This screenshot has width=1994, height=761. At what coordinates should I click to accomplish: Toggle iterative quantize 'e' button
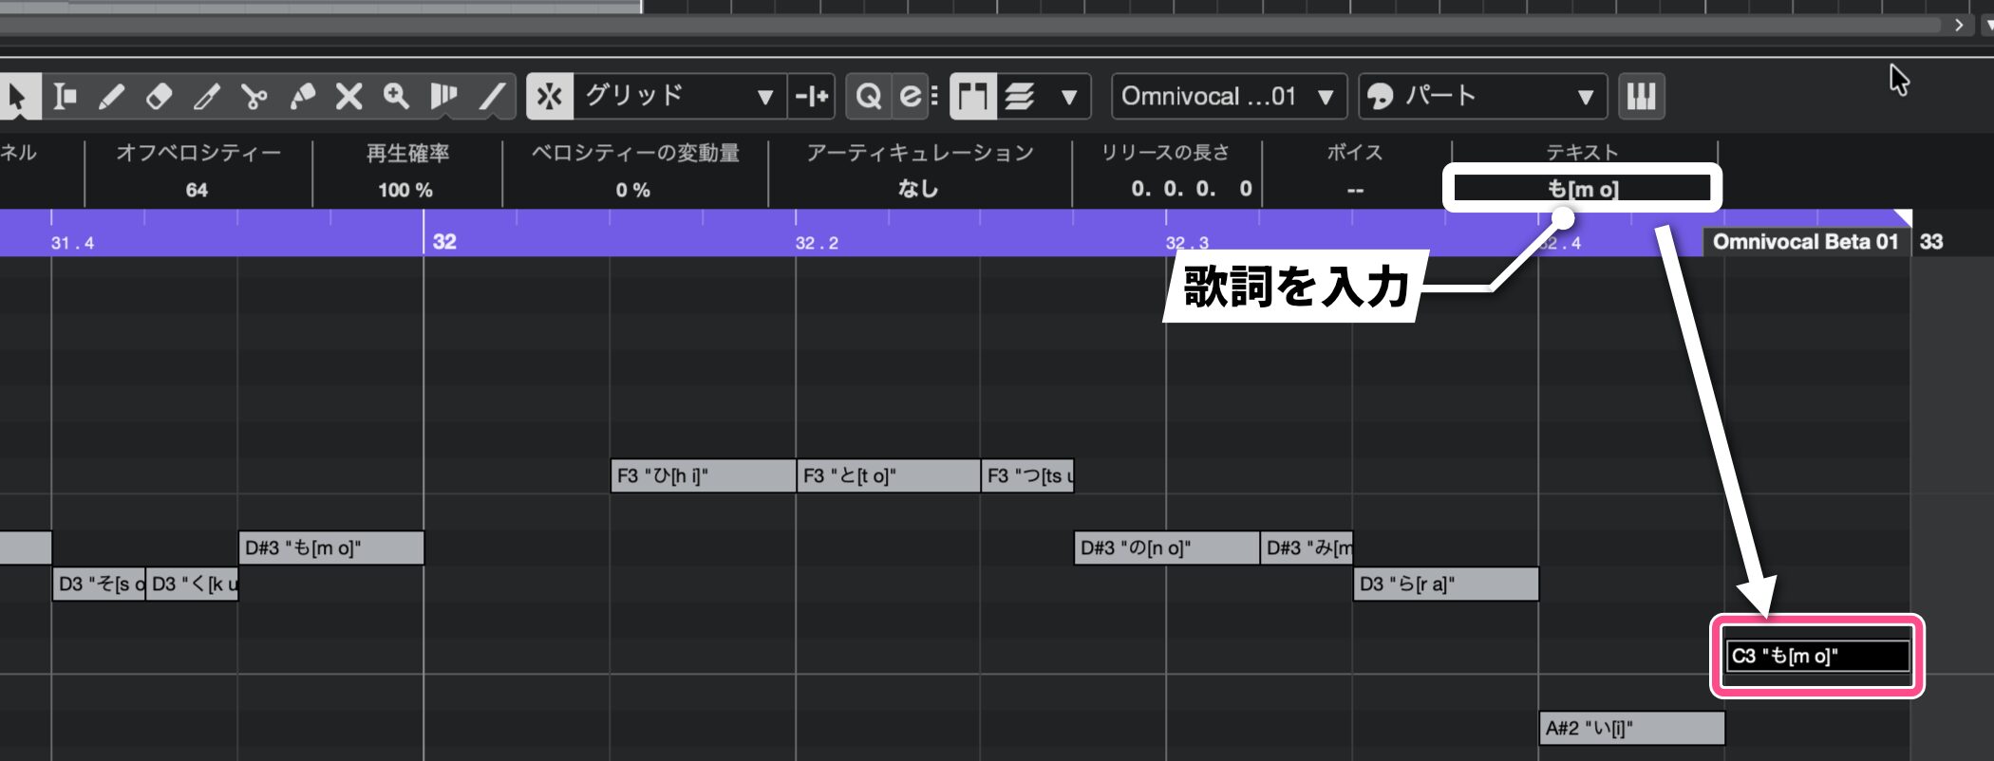pos(910,97)
